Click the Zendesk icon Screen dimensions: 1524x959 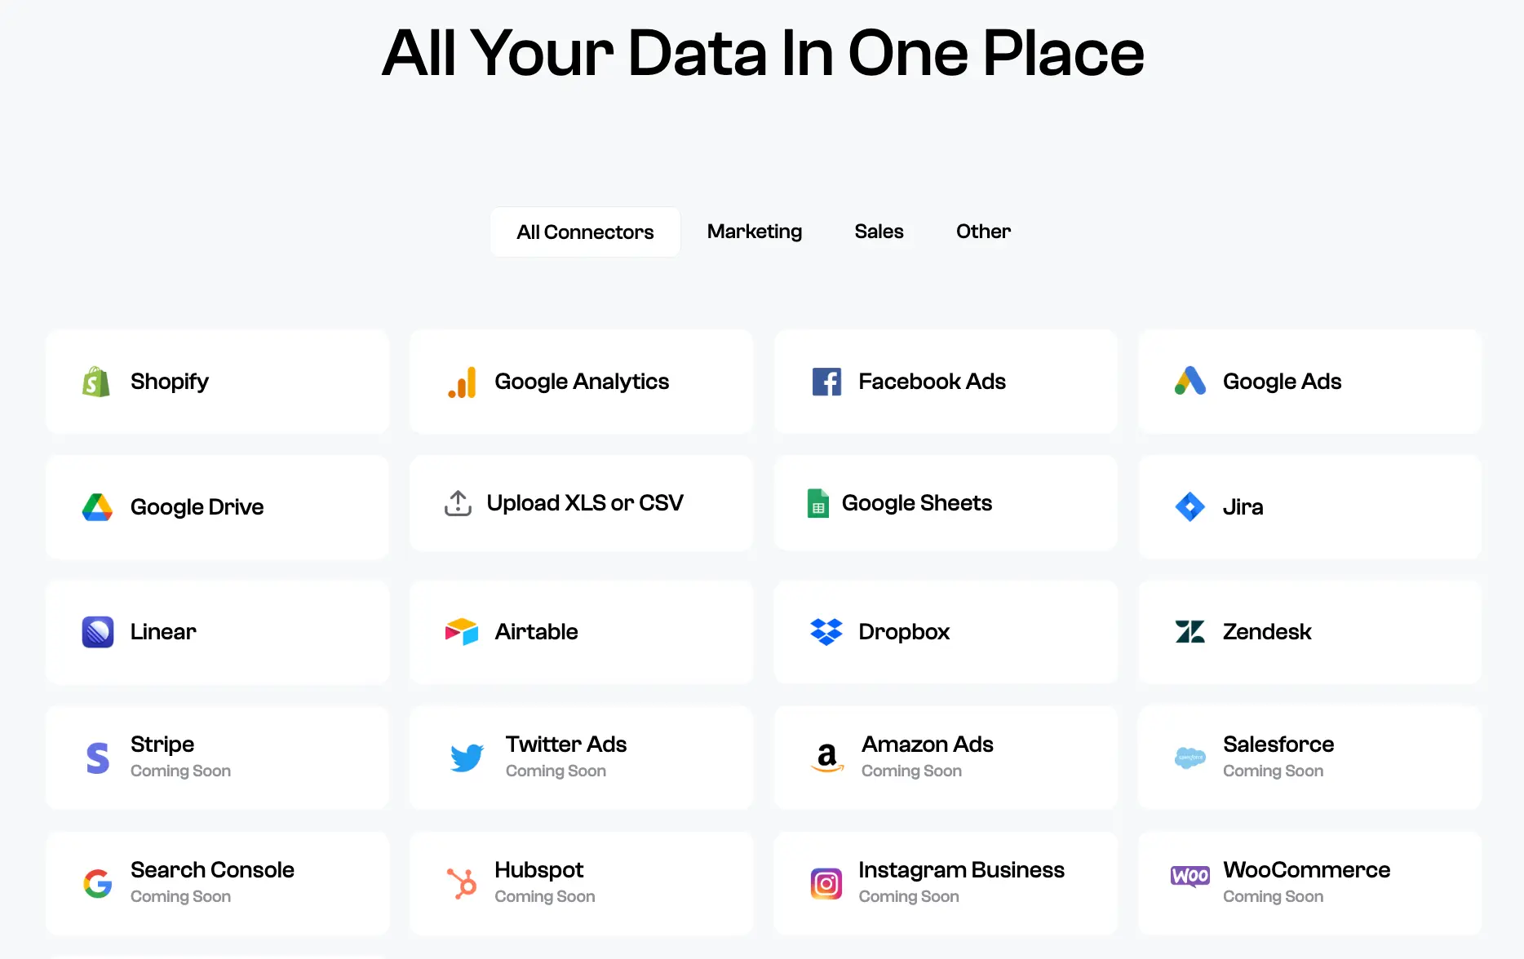1190,631
